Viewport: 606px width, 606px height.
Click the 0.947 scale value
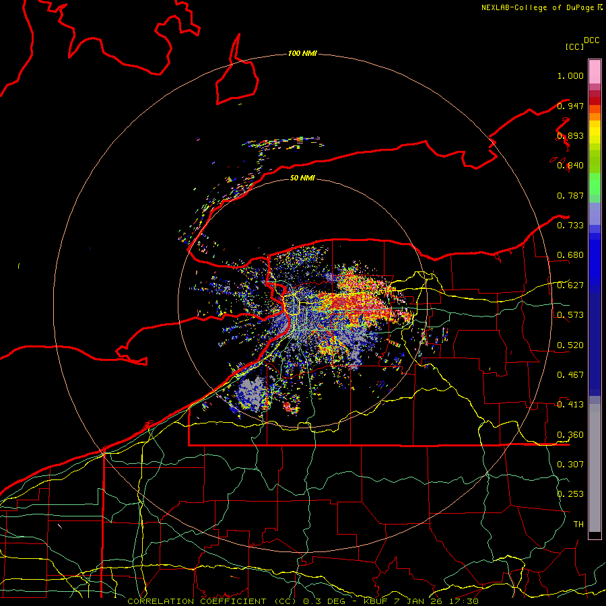(570, 106)
